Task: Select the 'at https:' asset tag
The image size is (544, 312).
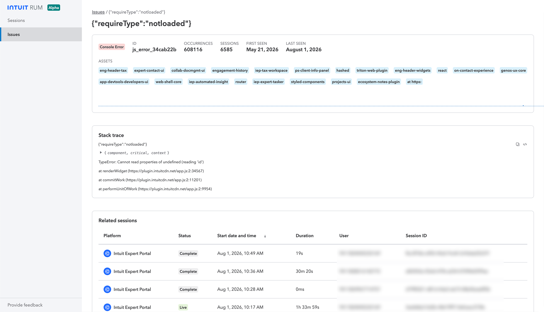Action: (414, 82)
